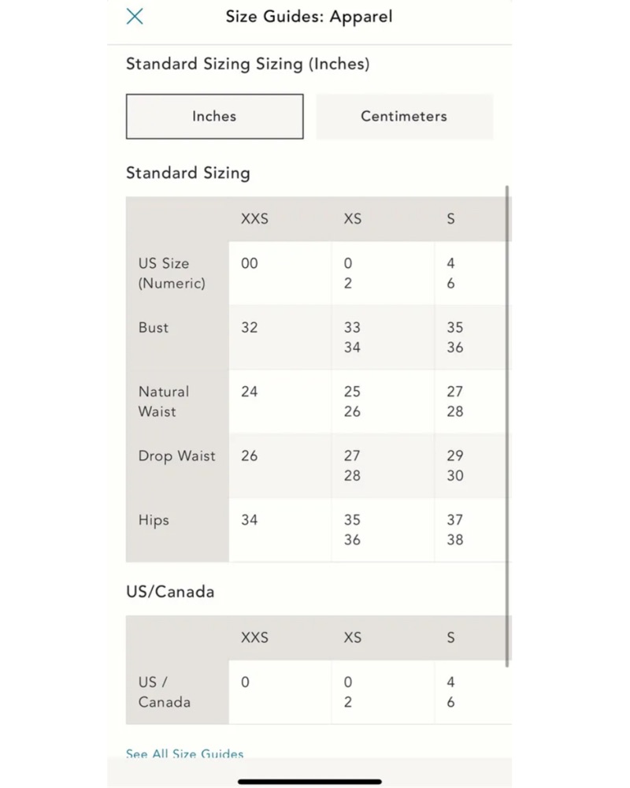
Task: Close the size guide with the X icon
Action: pos(135,17)
